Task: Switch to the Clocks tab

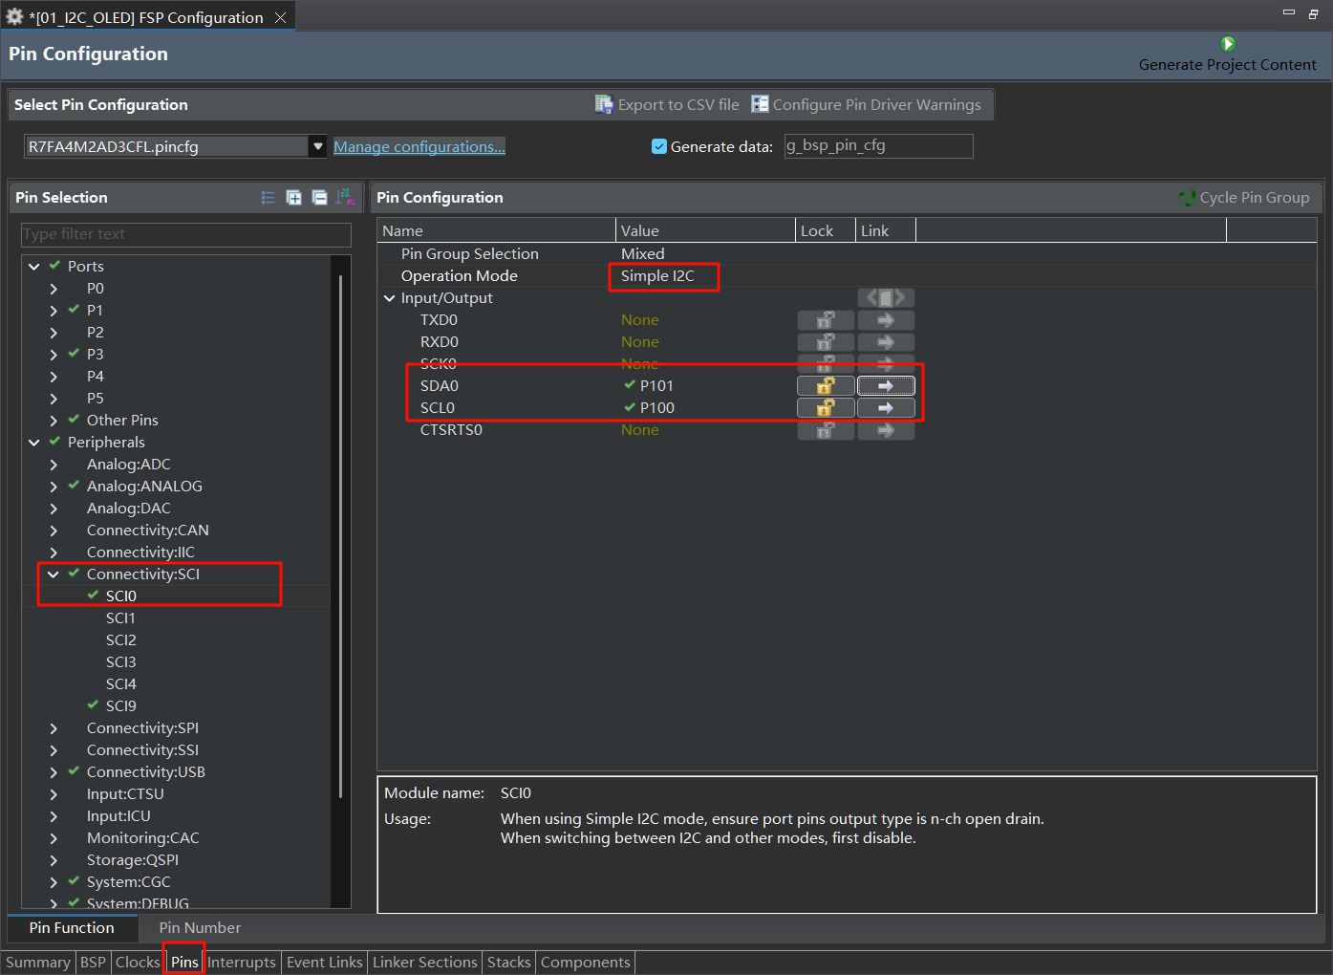Action: coord(138,963)
